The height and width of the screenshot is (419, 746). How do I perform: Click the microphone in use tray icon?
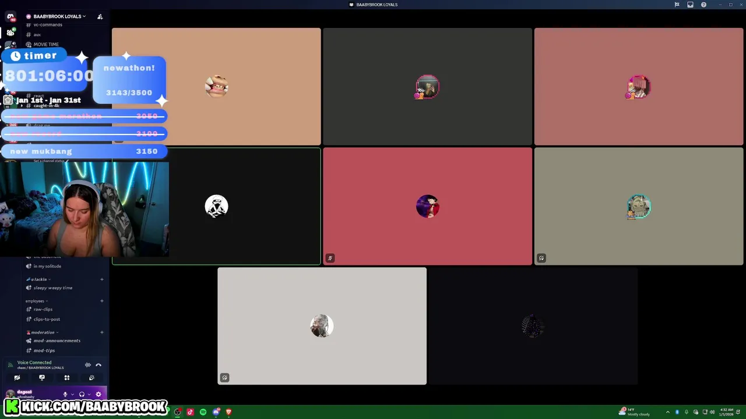tap(687, 412)
